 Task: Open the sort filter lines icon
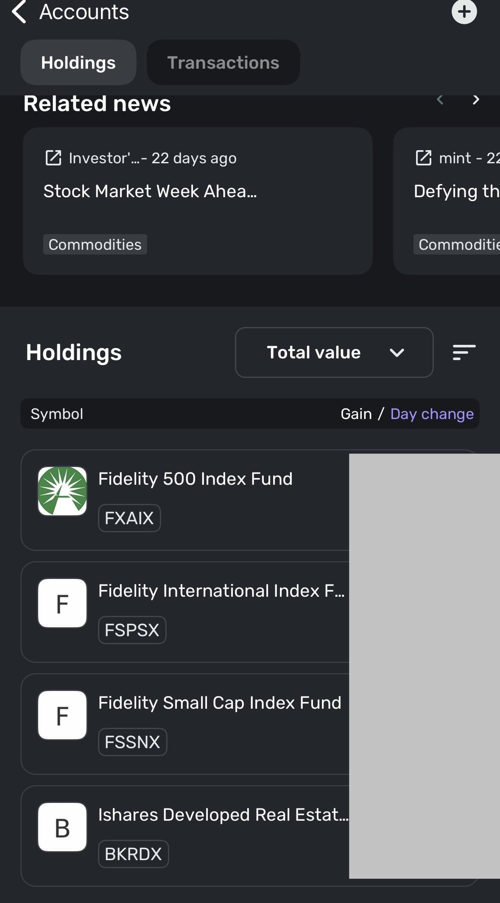point(464,352)
